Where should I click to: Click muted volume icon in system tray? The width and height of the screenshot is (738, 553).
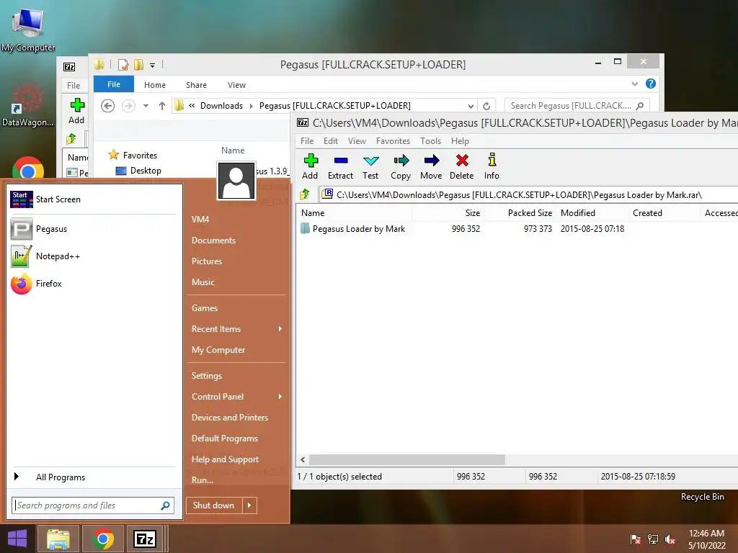click(670, 539)
